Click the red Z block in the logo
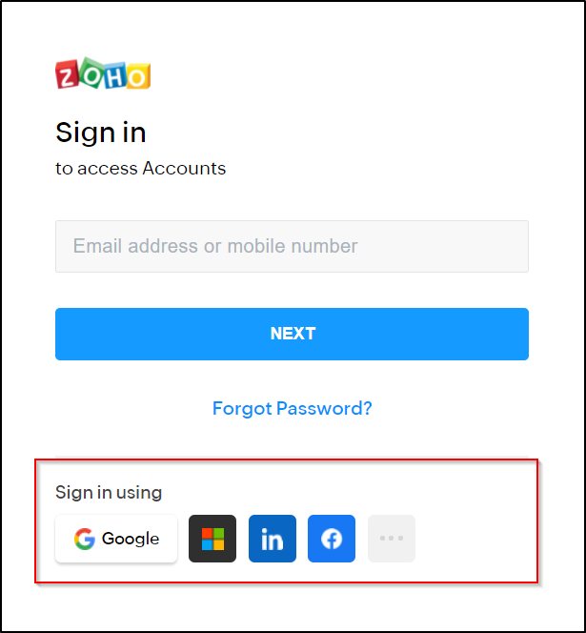Viewport: 586px width, 633px height. 67,75
